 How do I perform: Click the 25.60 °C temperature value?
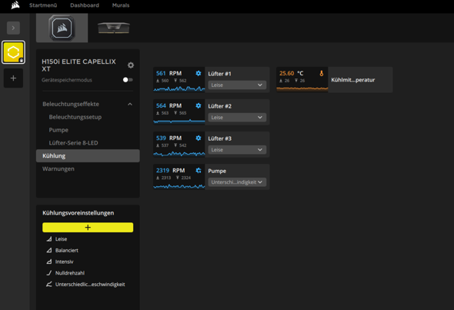tap(292, 73)
